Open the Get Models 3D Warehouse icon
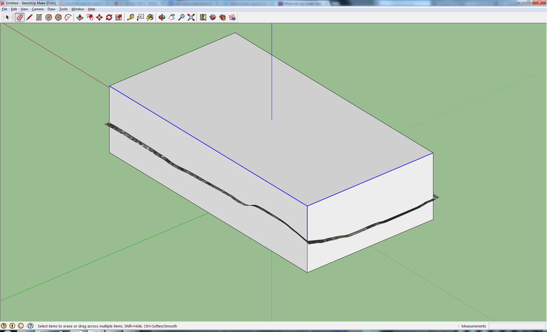 213,18
